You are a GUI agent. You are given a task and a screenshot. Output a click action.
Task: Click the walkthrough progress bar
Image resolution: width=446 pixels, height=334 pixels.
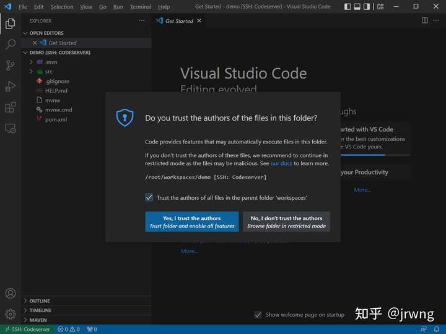point(375,155)
